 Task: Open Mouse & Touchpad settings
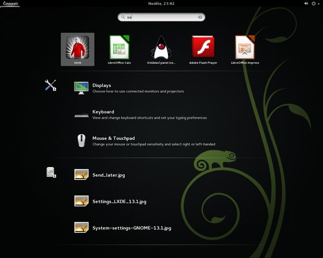point(144,141)
